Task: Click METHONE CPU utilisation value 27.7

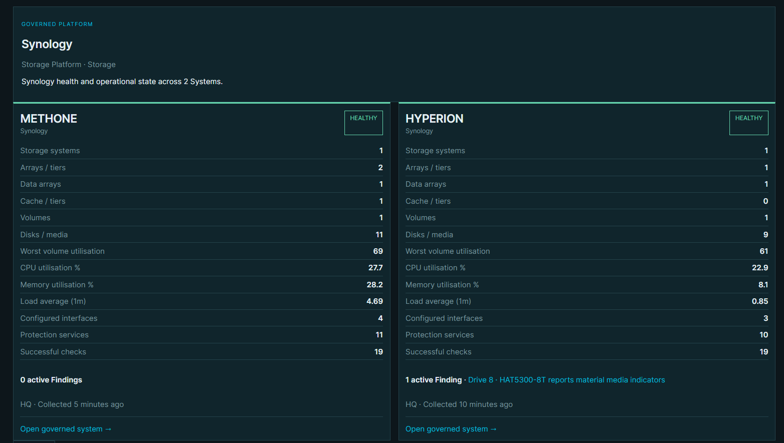Action: [x=375, y=268]
